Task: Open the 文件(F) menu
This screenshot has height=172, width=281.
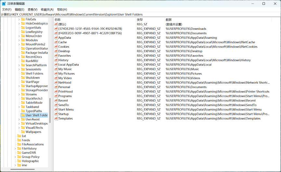Action: coord(6,10)
